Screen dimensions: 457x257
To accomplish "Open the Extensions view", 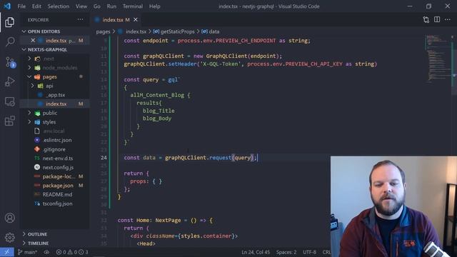I will (x=9, y=121).
